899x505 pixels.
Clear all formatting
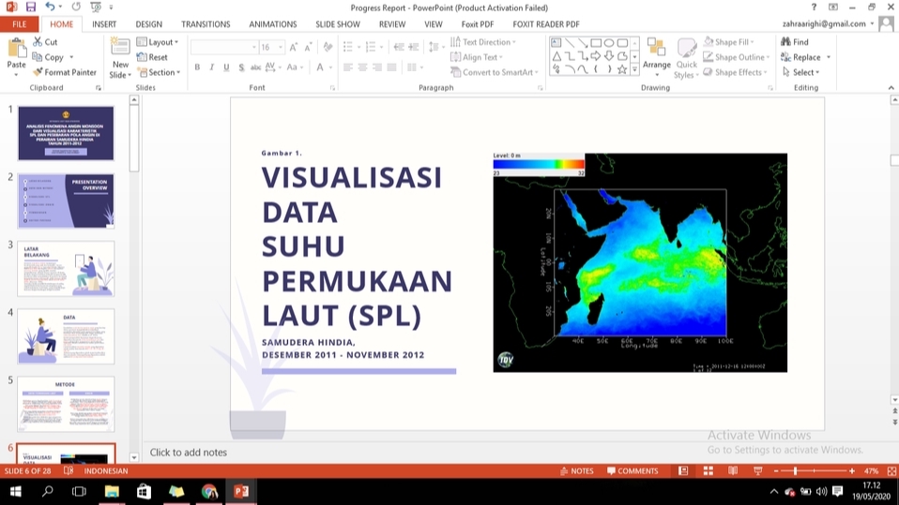[328, 47]
